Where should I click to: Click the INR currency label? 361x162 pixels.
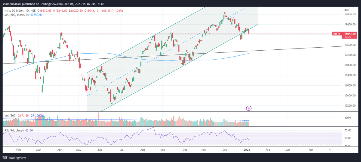pos(347,10)
